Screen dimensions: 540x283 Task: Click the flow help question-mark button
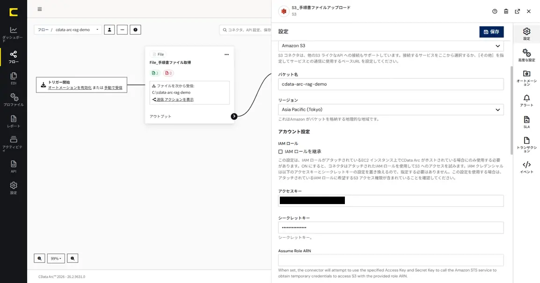(x=135, y=29)
